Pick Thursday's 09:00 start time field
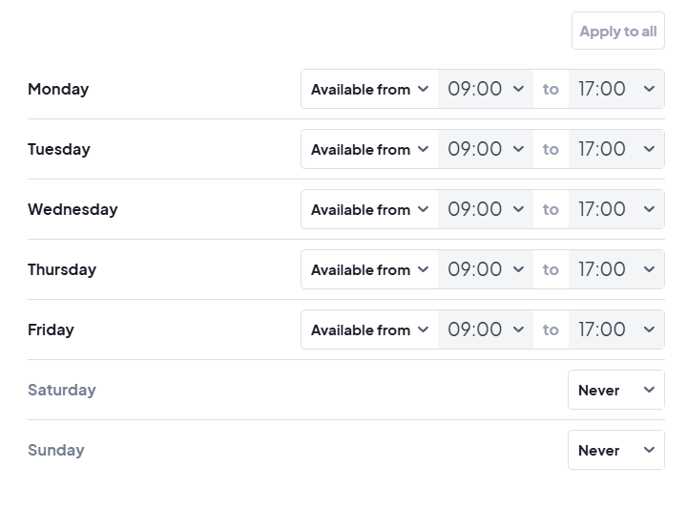Screen dimensions: 687x510 [x=486, y=270]
